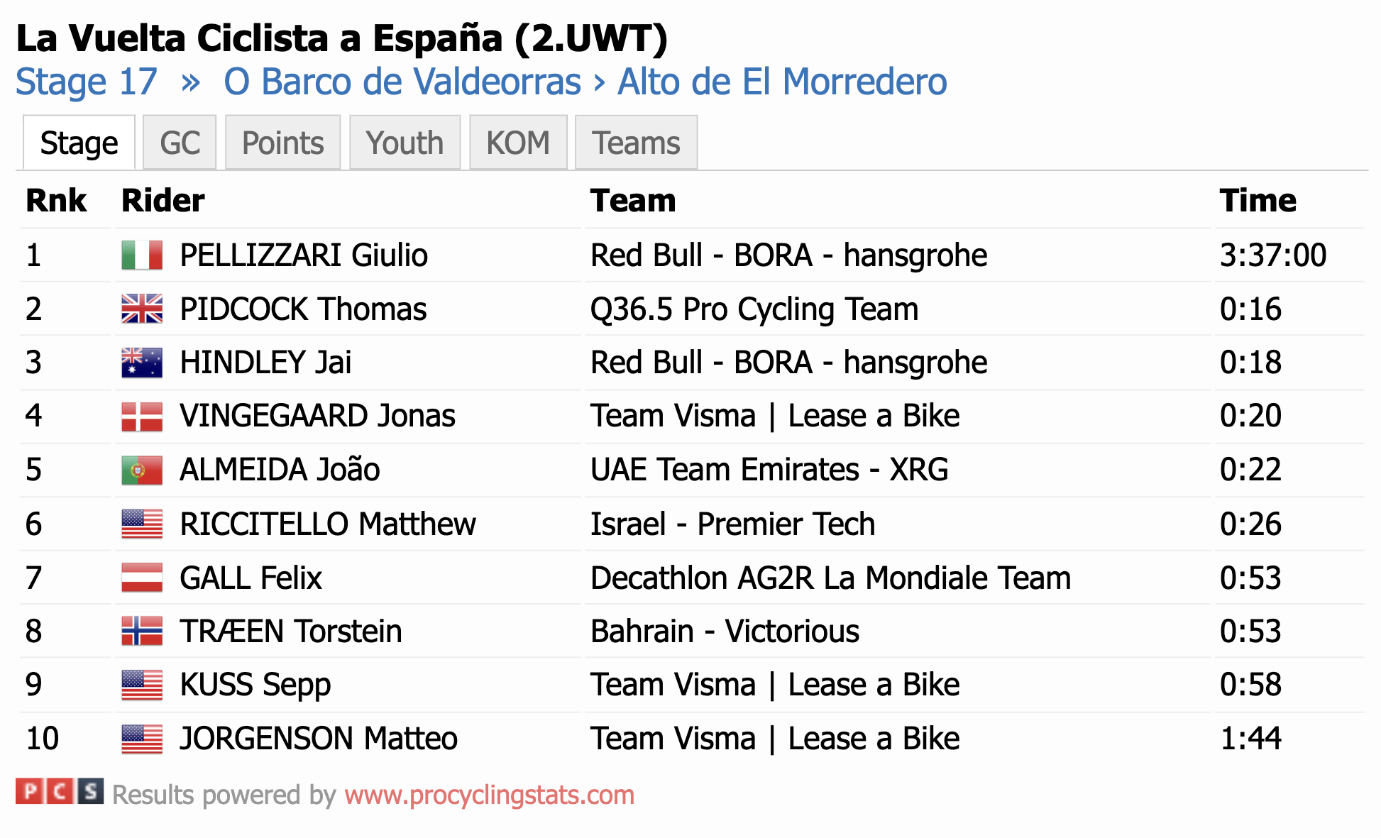Click the Danish flag beside Vingegaard
The height and width of the screenshot is (838, 1381).
142,417
